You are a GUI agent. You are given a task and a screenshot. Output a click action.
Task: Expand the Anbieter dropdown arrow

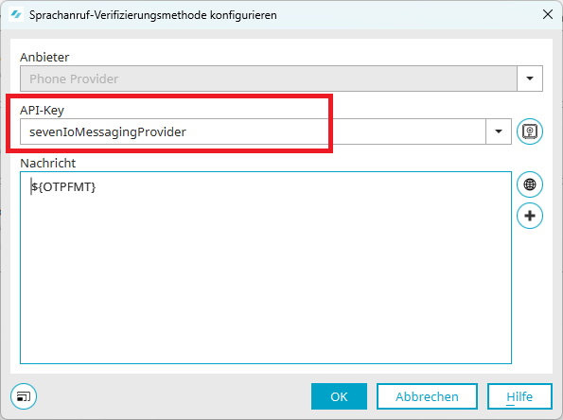530,79
